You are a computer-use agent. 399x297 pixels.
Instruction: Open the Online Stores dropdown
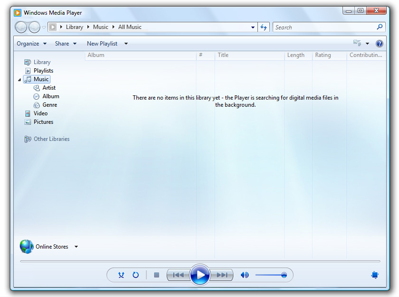(x=76, y=247)
